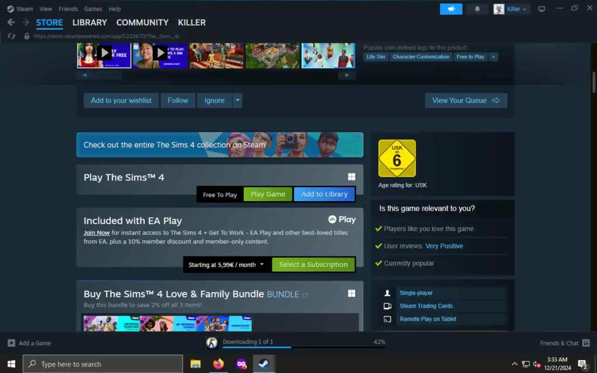Click the Single-player person icon
The height and width of the screenshot is (373, 597).
coord(387,293)
